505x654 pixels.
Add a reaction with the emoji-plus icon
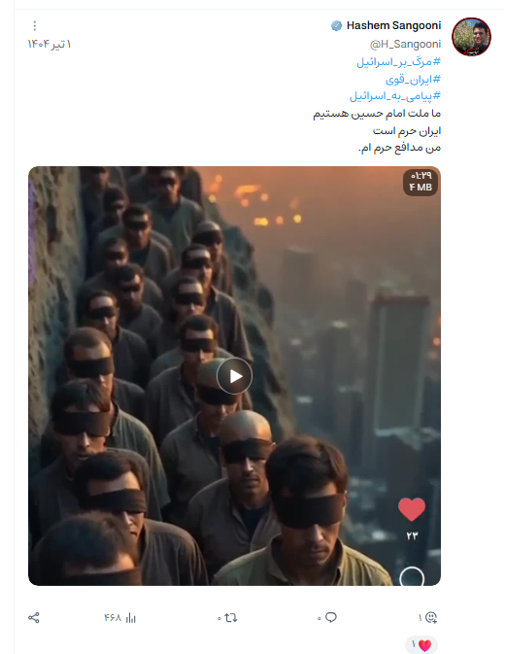point(428,618)
